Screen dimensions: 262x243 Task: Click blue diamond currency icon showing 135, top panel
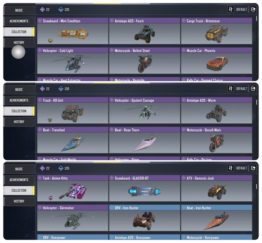(61, 9)
